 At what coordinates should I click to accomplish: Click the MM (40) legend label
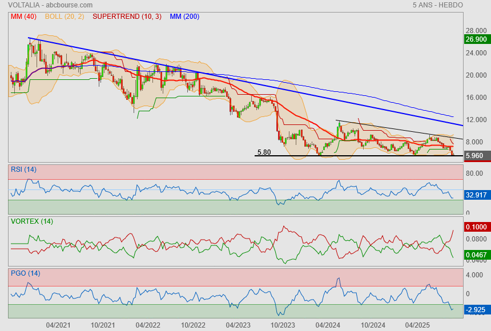23,17
